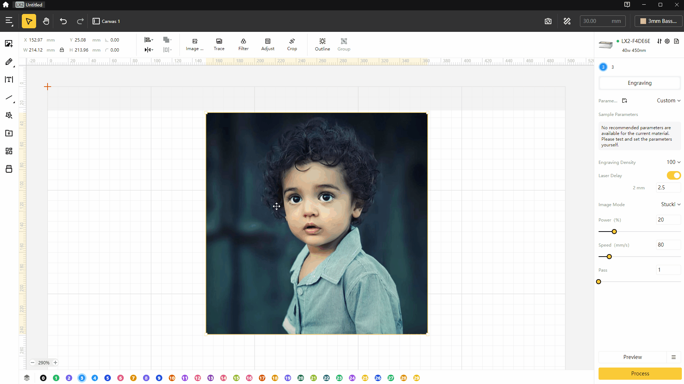Apply Outline to the image

[x=322, y=44]
